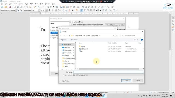The width and height of the screenshot is (175, 98).
Task: Select the addresslist file
Action: tap(84, 49)
